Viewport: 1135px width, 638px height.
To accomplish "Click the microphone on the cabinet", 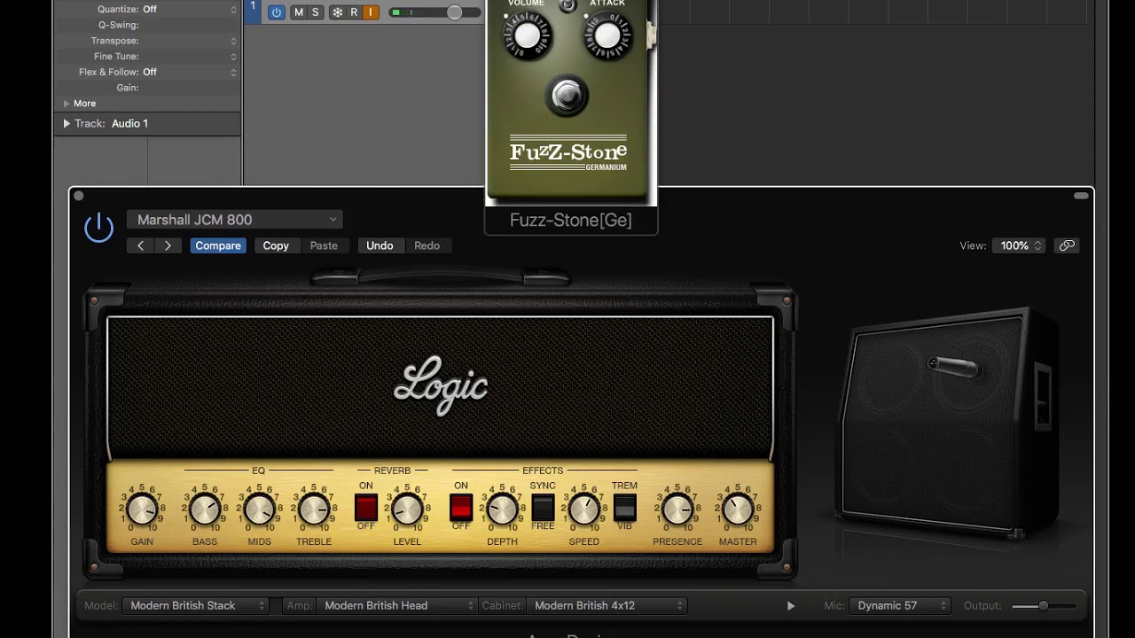I will (954, 366).
